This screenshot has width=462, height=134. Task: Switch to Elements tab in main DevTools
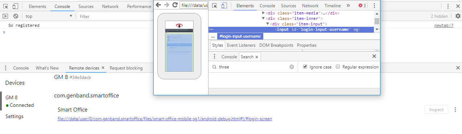coord(37,6)
